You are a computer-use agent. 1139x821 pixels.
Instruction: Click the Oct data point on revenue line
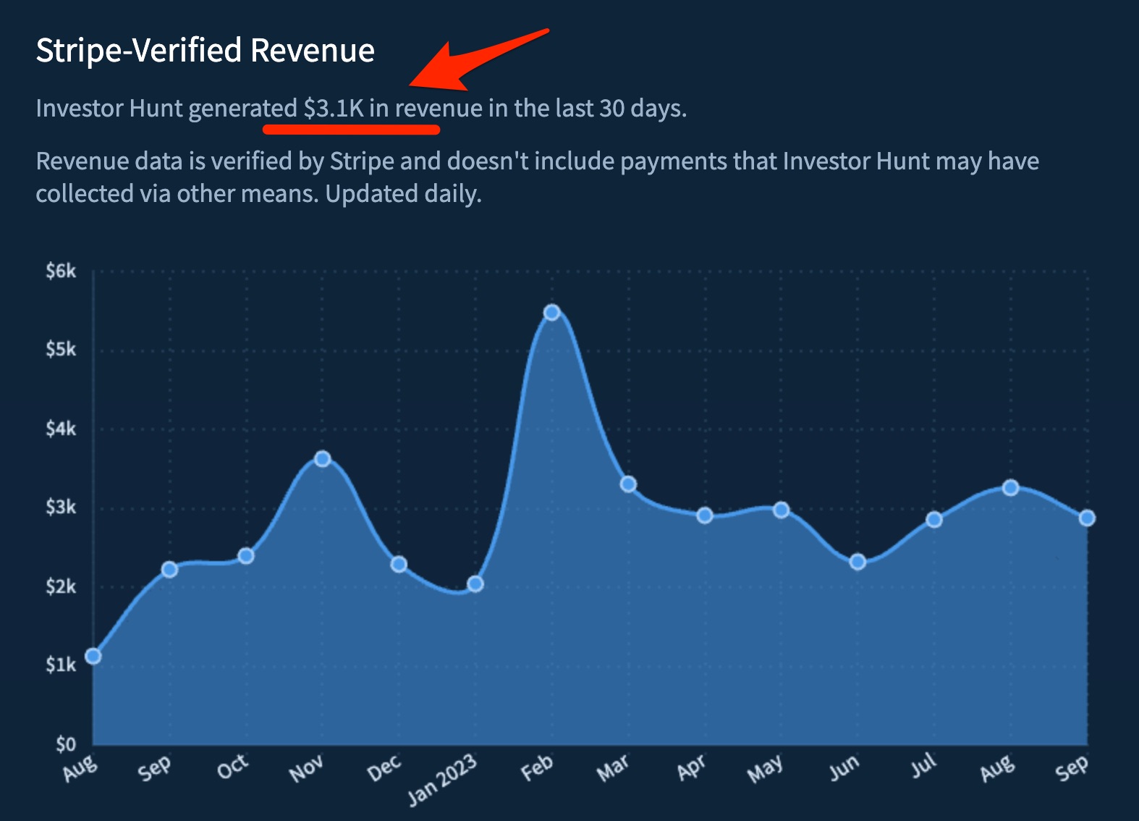[246, 556]
